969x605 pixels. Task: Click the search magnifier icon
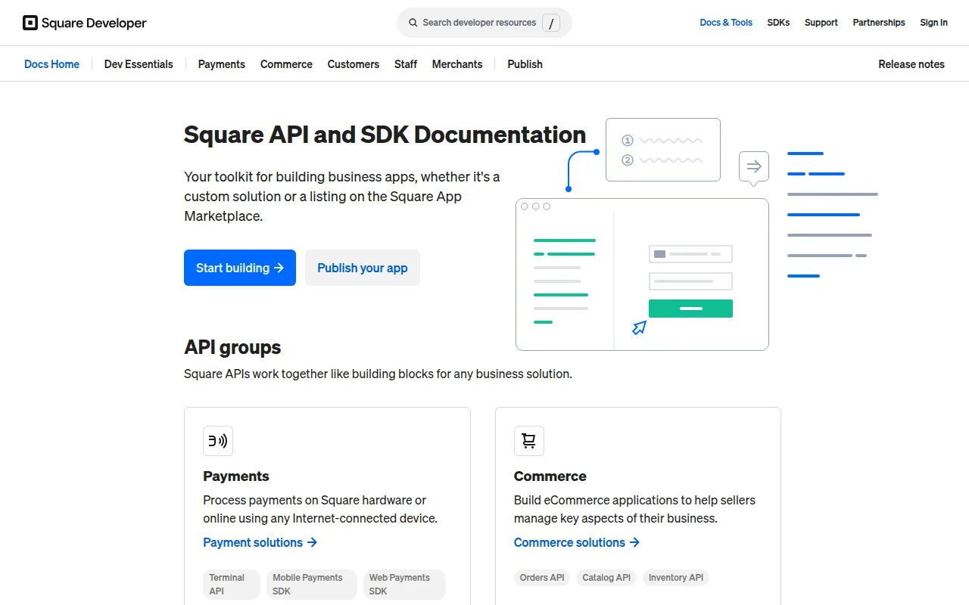pyautogui.click(x=413, y=23)
